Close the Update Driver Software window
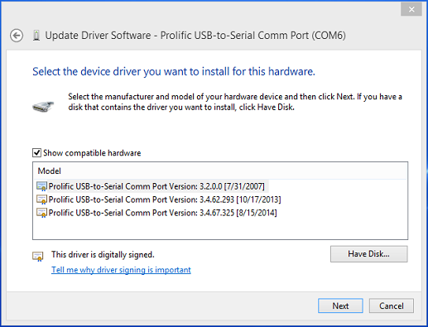Screen dimensions: 428x327 tap(411, 9)
